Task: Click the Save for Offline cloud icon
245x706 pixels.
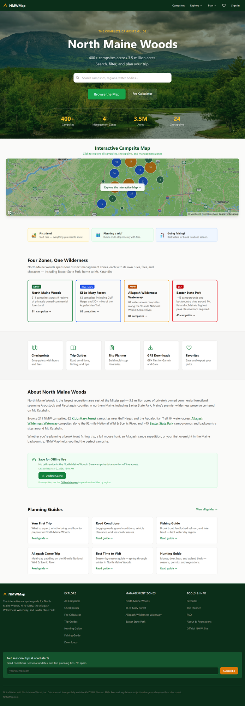Action: pos(34,460)
